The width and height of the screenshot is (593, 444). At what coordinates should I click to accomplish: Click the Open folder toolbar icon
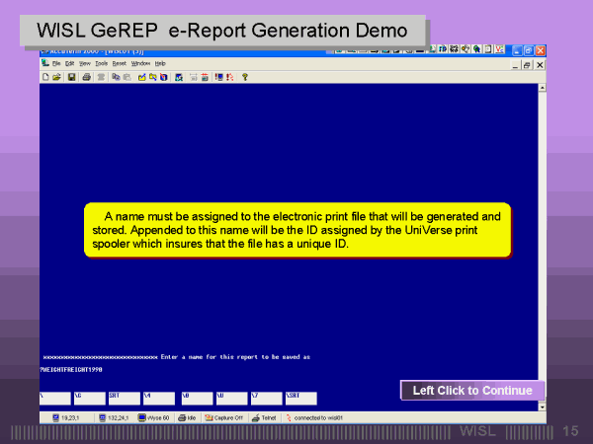pyautogui.click(x=56, y=76)
